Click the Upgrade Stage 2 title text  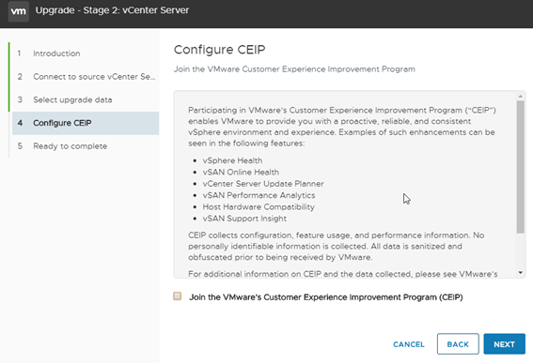(112, 10)
